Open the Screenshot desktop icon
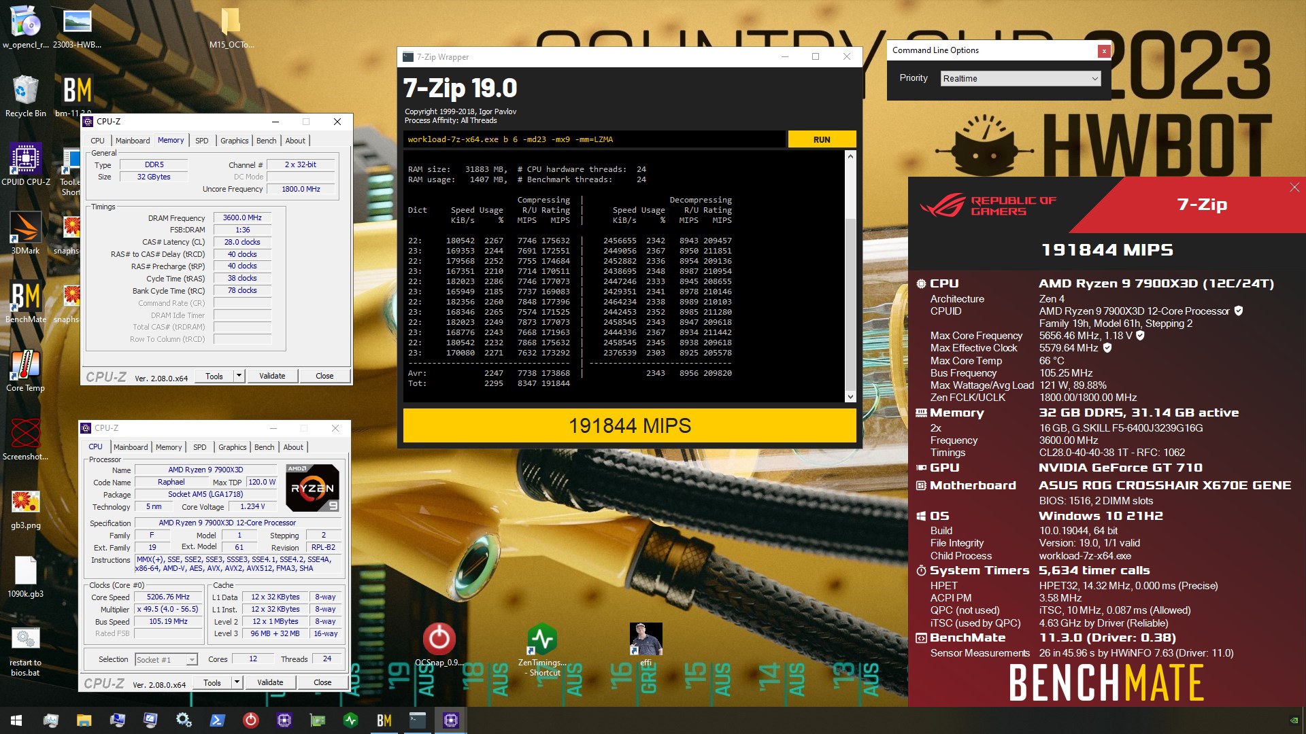1306x734 pixels. coord(26,434)
